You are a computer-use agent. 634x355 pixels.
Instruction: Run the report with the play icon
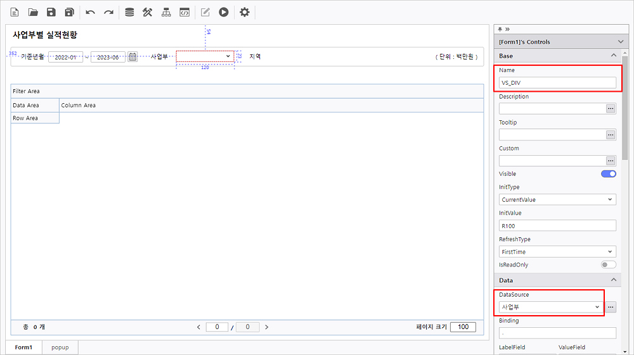point(224,12)
